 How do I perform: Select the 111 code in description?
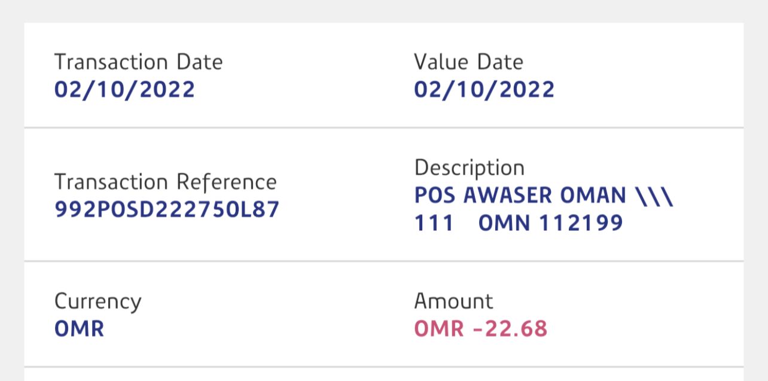click(x=434, y=223)
